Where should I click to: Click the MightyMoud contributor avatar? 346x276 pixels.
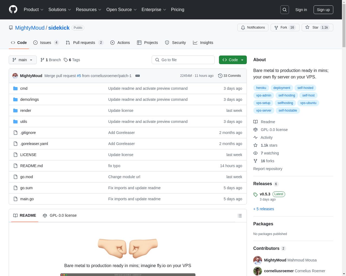click(x=258, y=260)
